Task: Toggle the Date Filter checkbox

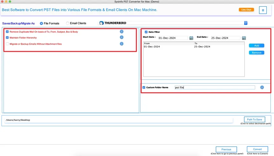Action: (x=146, y=32)
